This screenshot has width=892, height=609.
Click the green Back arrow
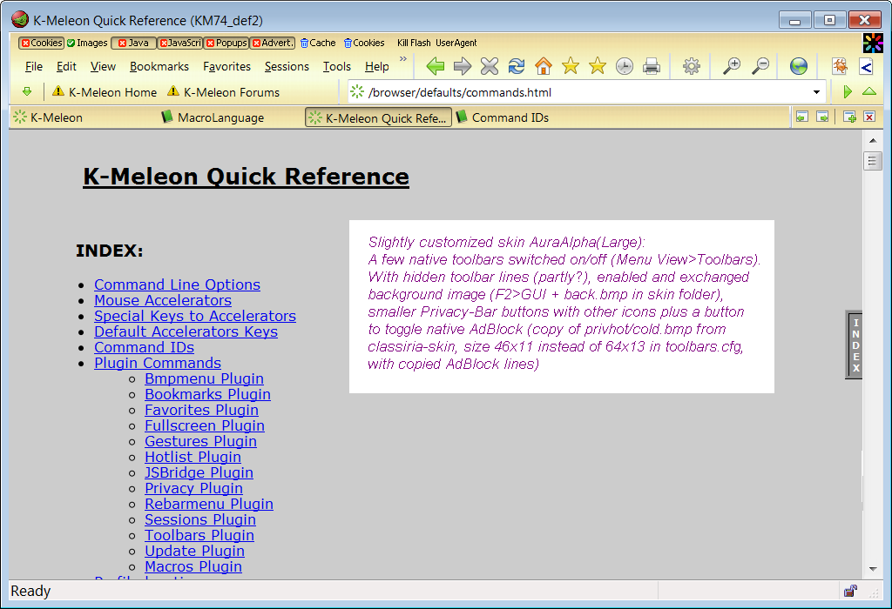coord(436,66)
